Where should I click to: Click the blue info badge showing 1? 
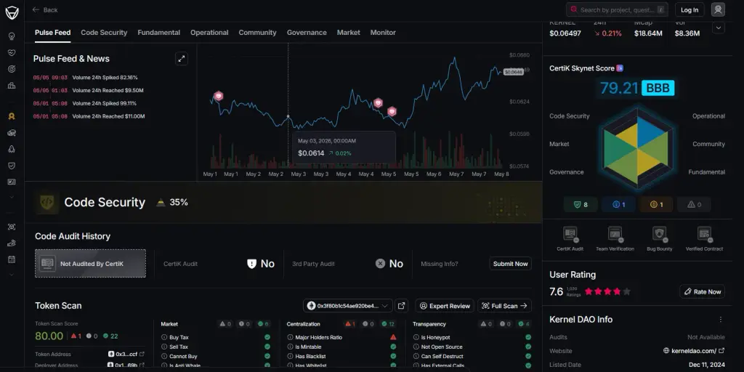pos(618,204)
